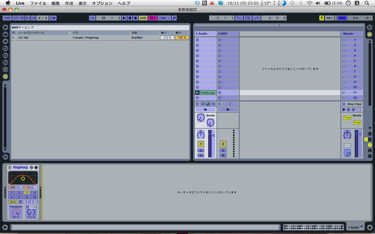Solo track 2 MIDI
This screenshot has width=375, height=234.
pyautogui.click(x=223, y=151)
